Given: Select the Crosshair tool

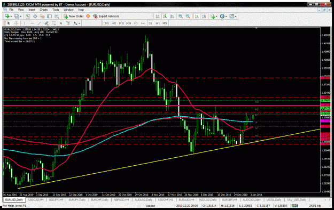Looking at the screenshot, I should (16, 23).
